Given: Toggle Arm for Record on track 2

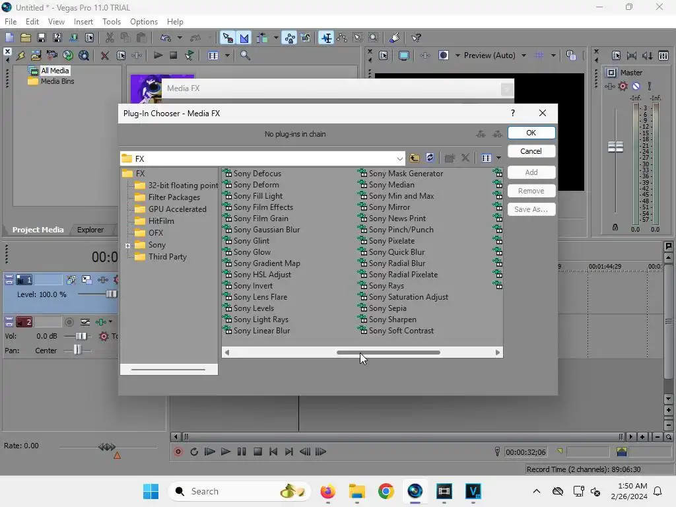Looking at the screenshot, I should [69, 322].
